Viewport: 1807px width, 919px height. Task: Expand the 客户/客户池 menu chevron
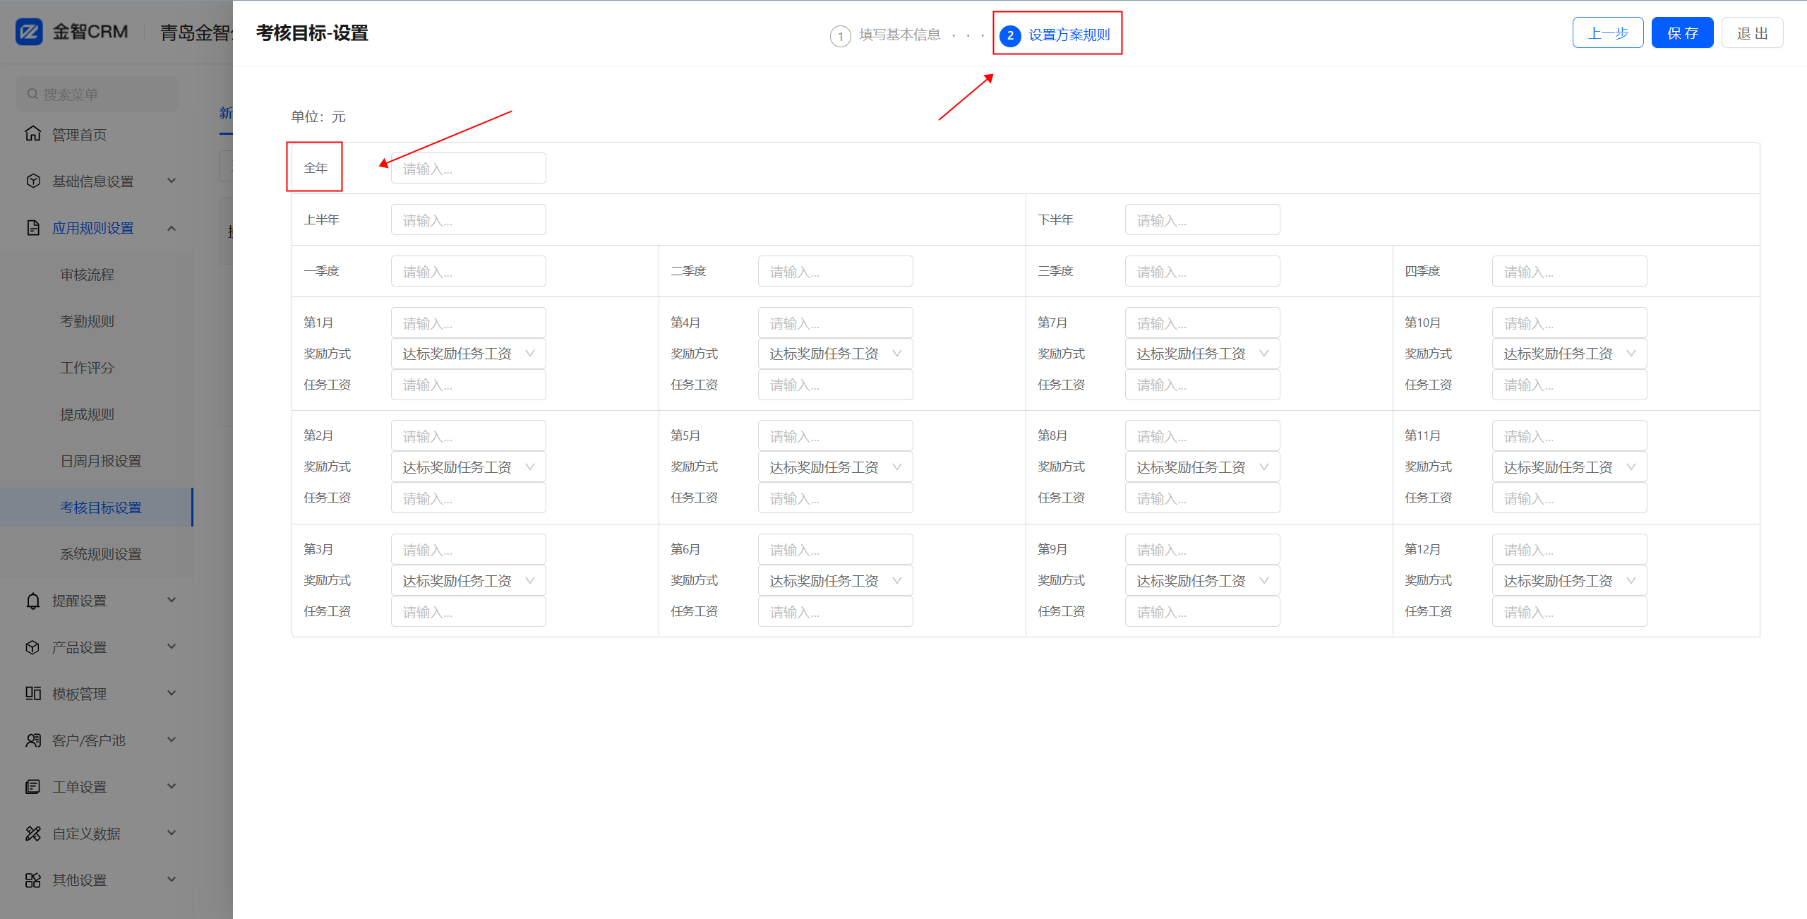click(x=172, y=740)
